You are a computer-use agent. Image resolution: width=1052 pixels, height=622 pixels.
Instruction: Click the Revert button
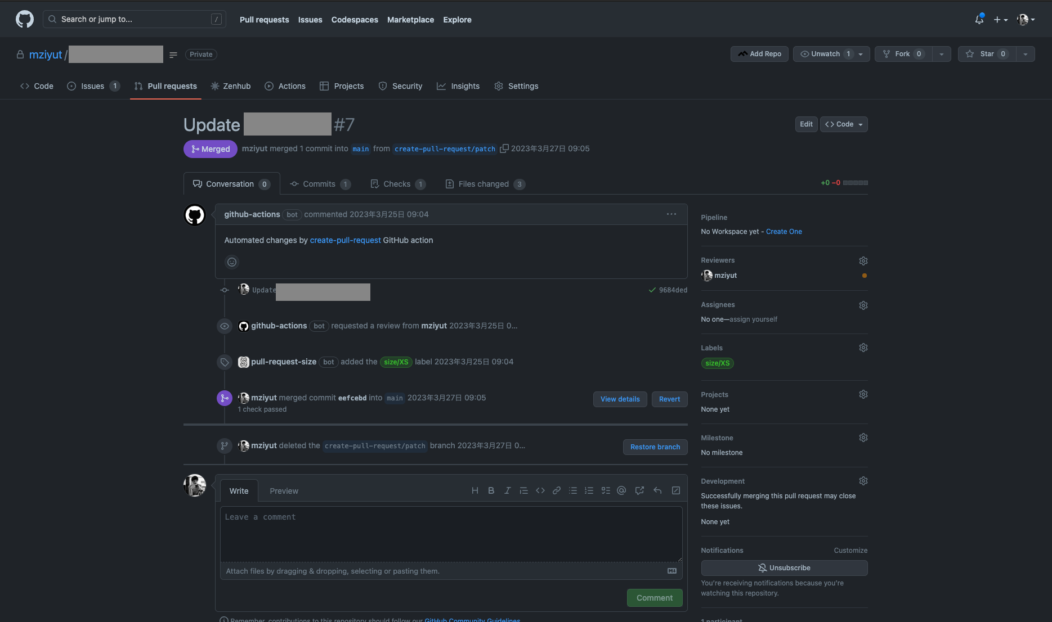point(669,399)
